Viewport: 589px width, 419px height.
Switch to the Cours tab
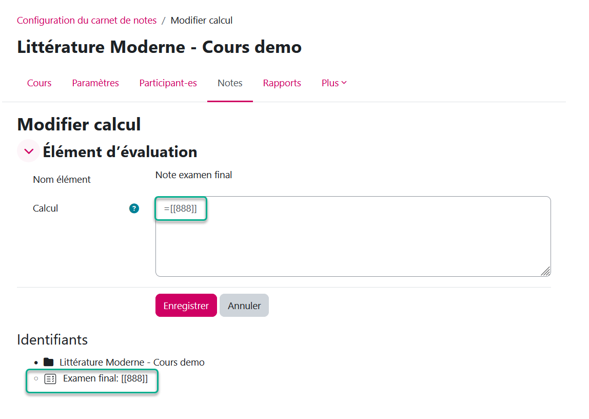click(x=40, y=83)
